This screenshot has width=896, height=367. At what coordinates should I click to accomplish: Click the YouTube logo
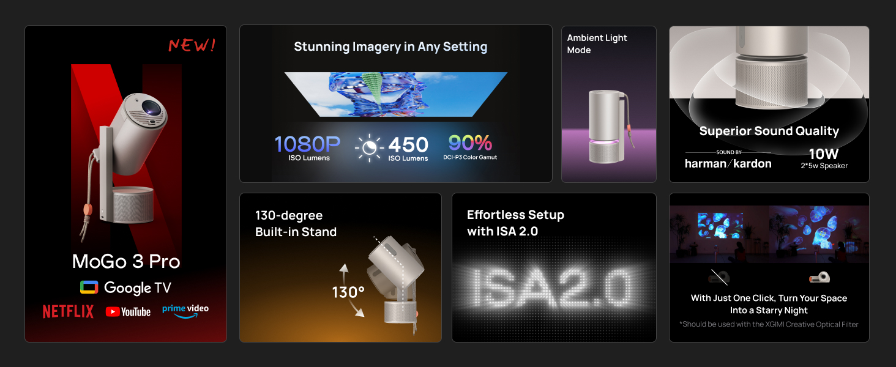[128, 312]
